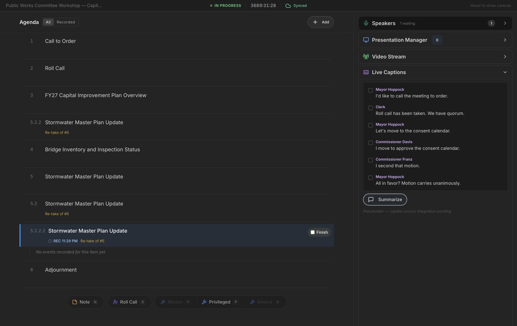The image size is (517, 326).
Task: Check the 'Motion carries unanimously' caption checkbox
Action: click(370, 178)
